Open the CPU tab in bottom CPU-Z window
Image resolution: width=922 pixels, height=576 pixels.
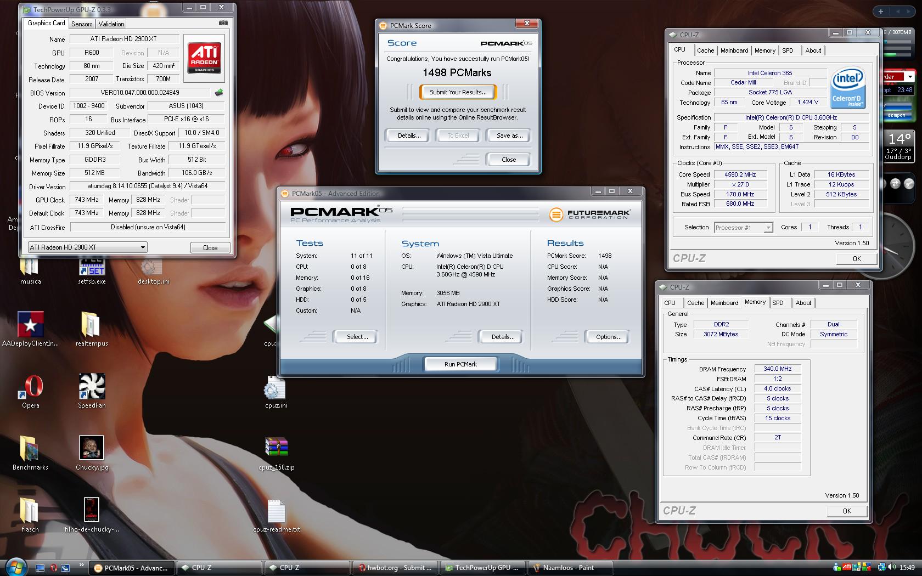pos(670,303)
